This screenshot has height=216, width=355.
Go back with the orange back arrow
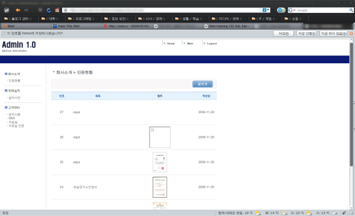point(18,10)
